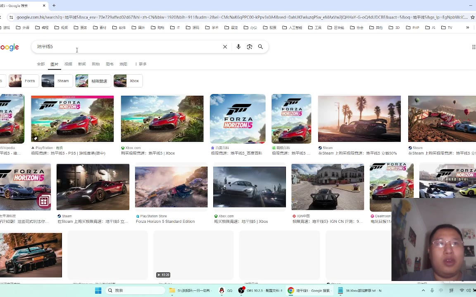Viewport: 476px width, 297px height.
Task: Toggle the 中 input language indicator
Action: 441,290
